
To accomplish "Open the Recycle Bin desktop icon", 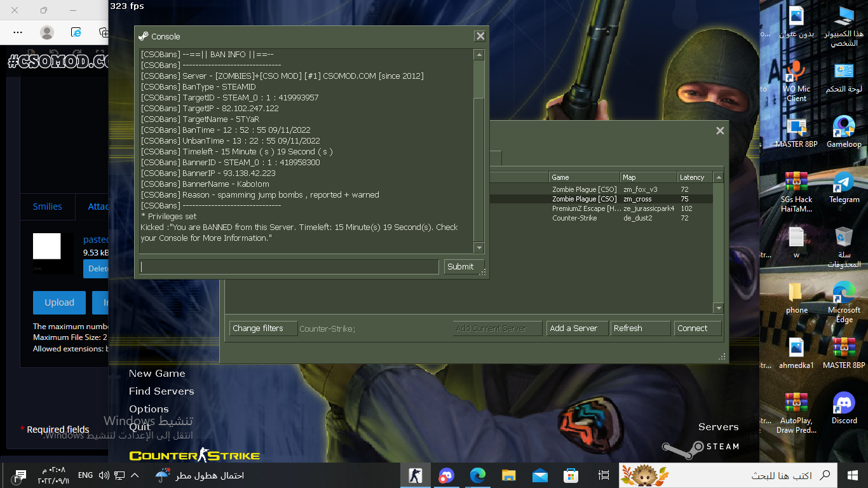I will tap(844, 247).
